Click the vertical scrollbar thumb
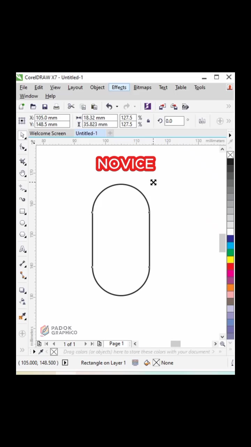This screenshot has width=251, height=447. click(222, 243)
